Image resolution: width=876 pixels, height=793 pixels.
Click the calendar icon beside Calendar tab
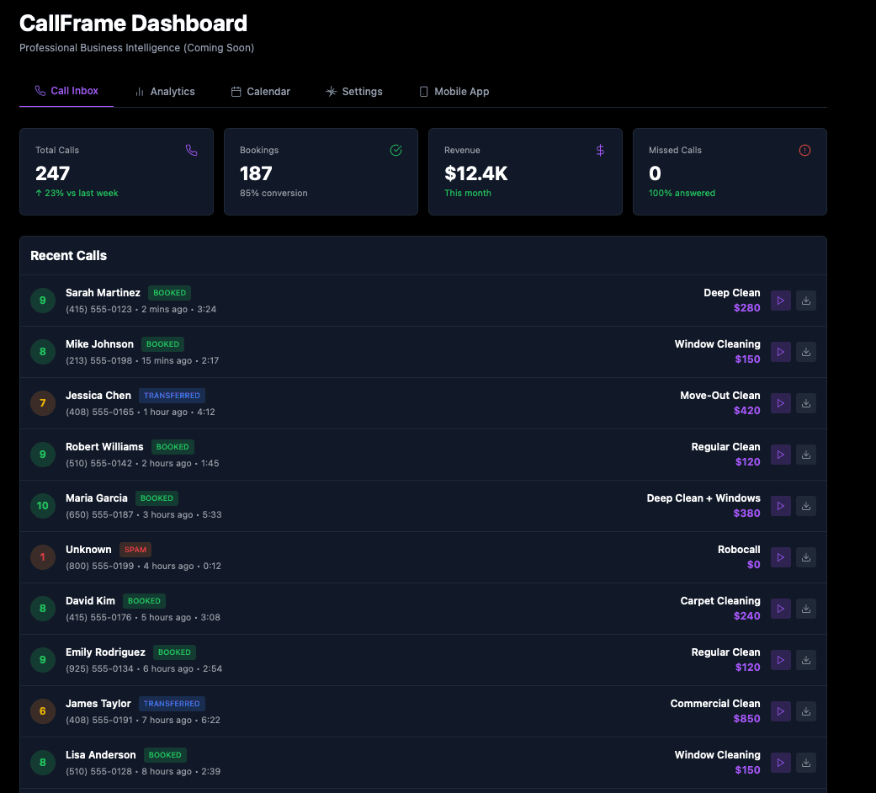click(236, 91)
